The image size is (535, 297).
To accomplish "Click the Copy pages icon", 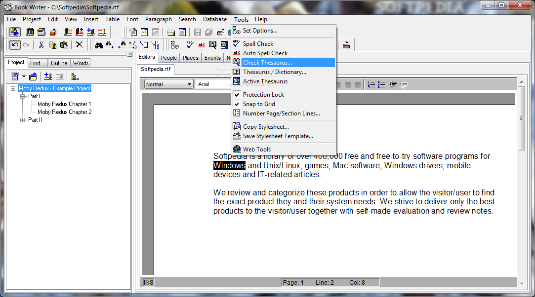I will tap(52, 44).
